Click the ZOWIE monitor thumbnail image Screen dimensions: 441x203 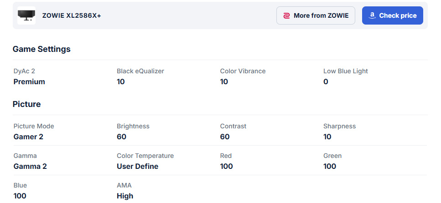(x=26, y=15)
